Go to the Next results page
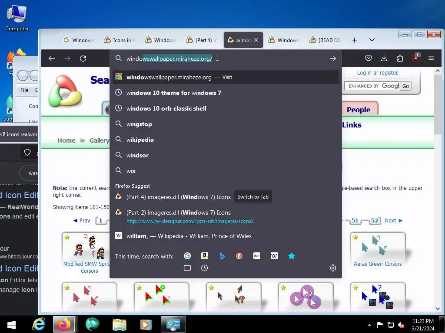The image size is (445, 333). point(394,221)
